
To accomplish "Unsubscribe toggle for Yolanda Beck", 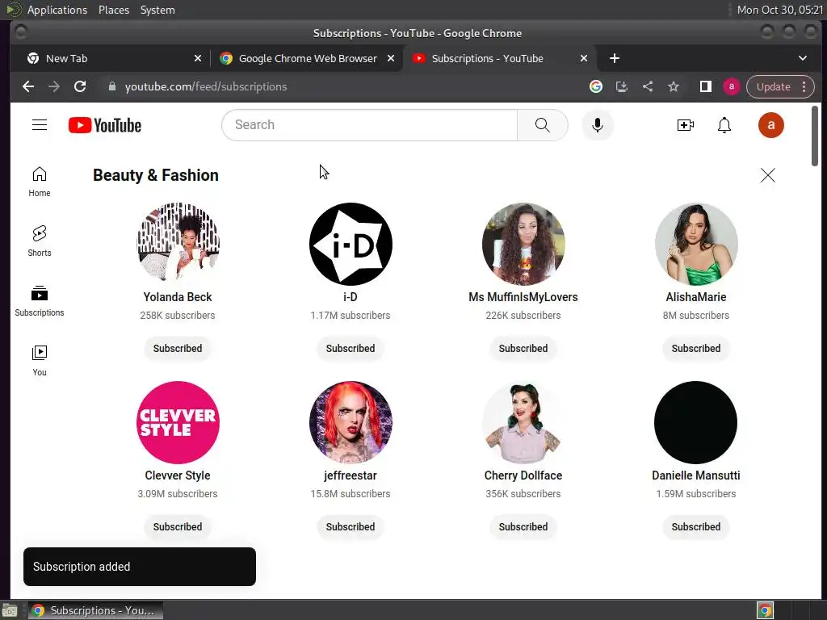I will pyautogui.click(x=178, y=349).
